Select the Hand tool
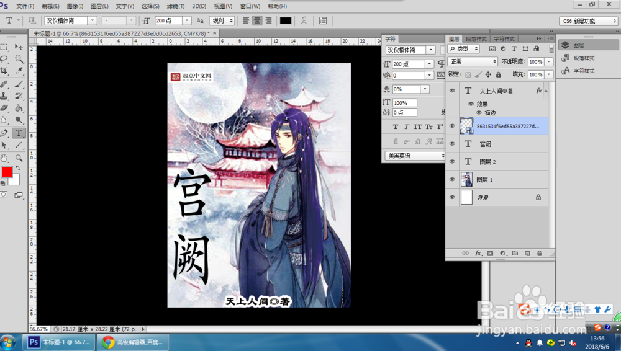This screenshot has height=351, width=621. [4, 158]
